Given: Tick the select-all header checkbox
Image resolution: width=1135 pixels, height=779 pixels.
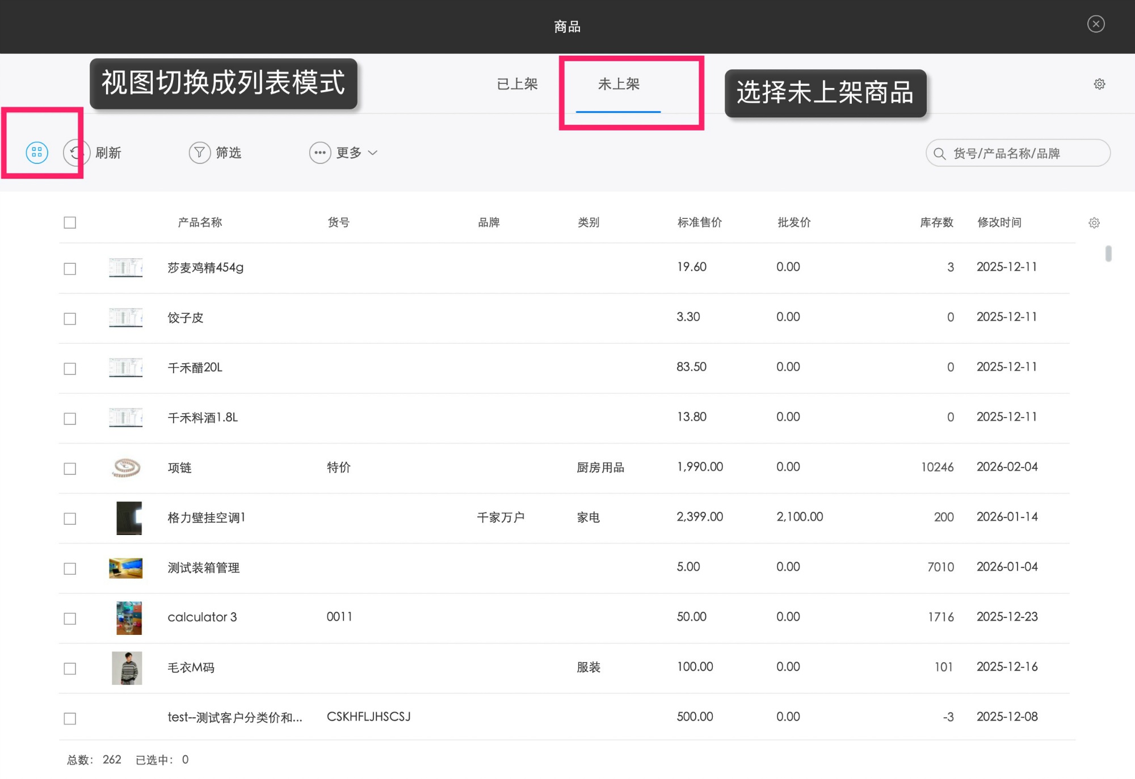Looking at the screenshot, I should click(x=70, y=222).
